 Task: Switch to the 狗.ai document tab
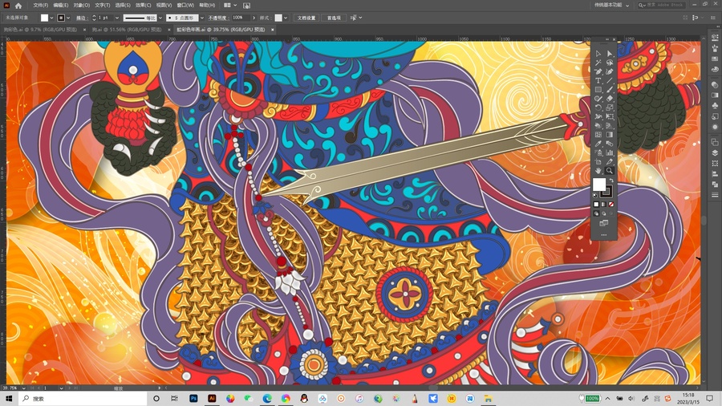click(127, 30)
